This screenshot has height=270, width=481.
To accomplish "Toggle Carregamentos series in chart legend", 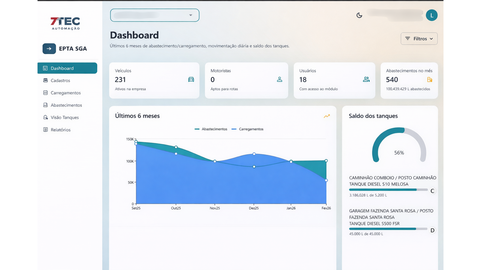I will pos(248,129).
